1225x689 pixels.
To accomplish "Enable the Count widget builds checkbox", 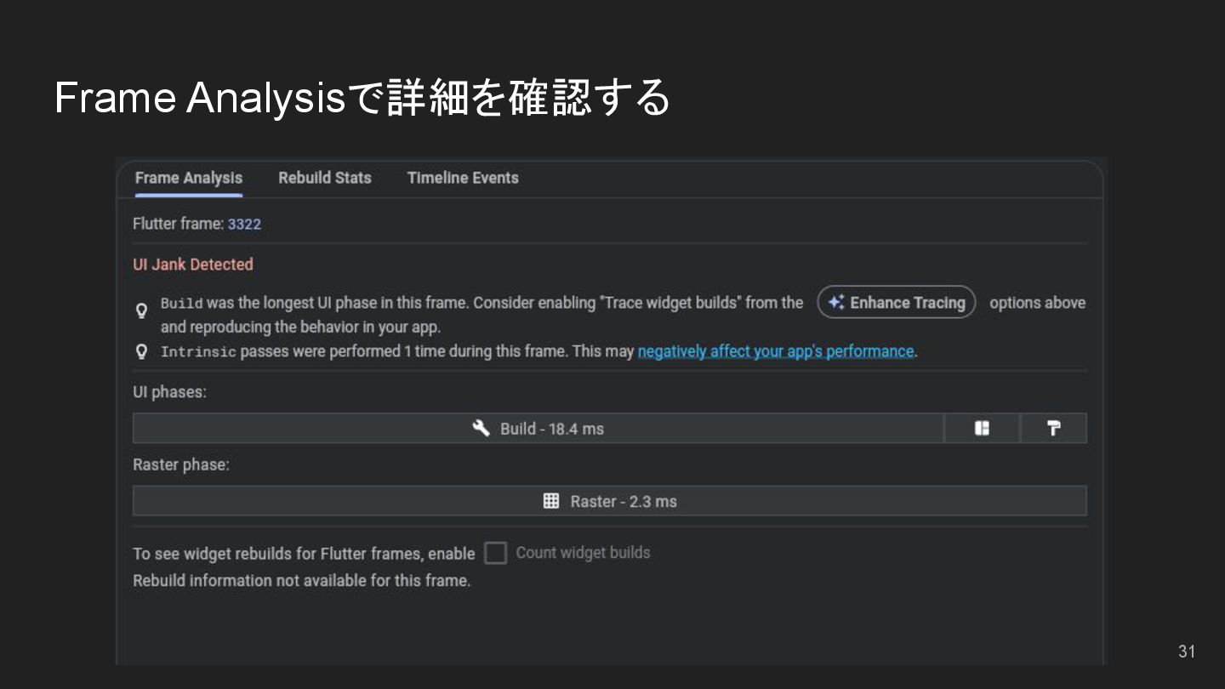I will click(495, 554).
